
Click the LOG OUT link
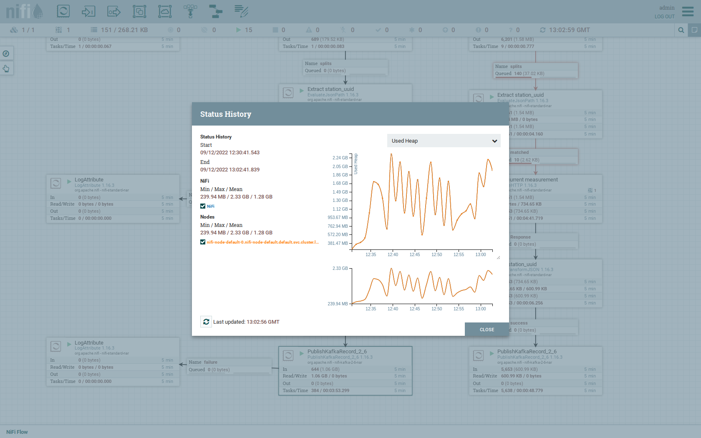tap(664, 17)
